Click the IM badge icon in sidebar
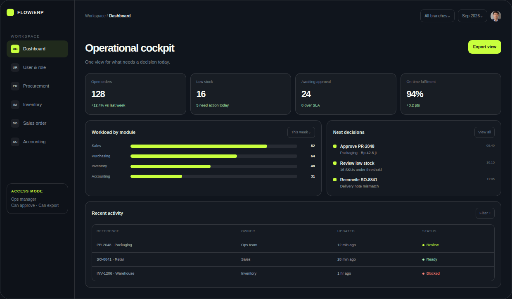This screenshot has width=512, height=299. click(15, 104)
